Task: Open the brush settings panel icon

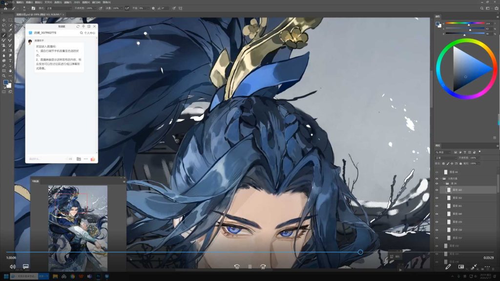Action: 34,8
